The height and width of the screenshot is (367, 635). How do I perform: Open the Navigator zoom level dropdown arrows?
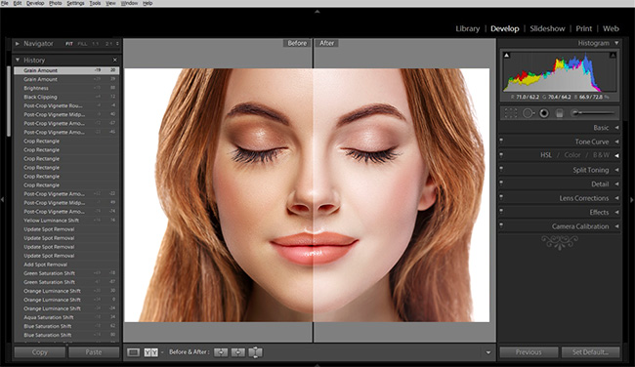pos(117,44)
